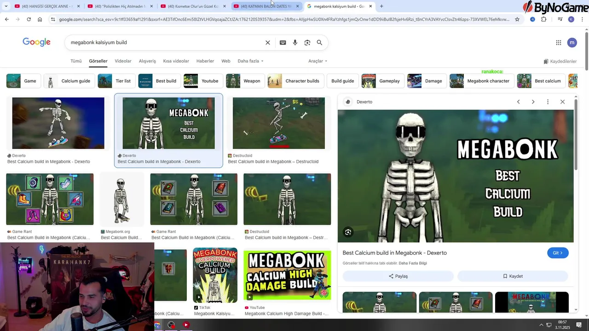Open Google apps grid icon

[559, 42]
